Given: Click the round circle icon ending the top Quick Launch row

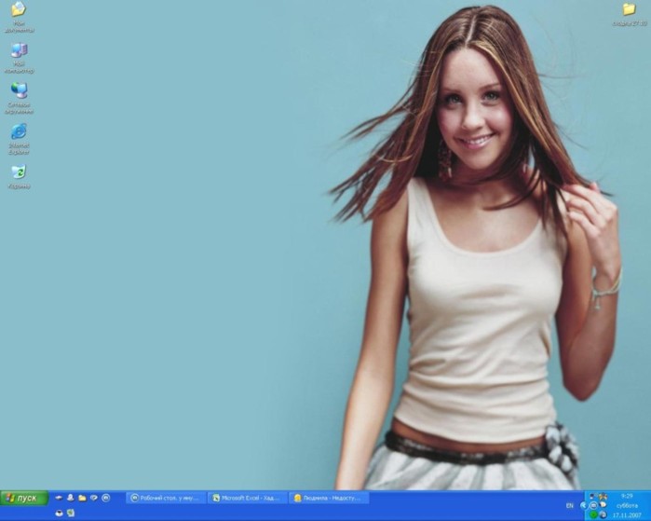Looking at the screenshot, I should (x=106, y=498).
